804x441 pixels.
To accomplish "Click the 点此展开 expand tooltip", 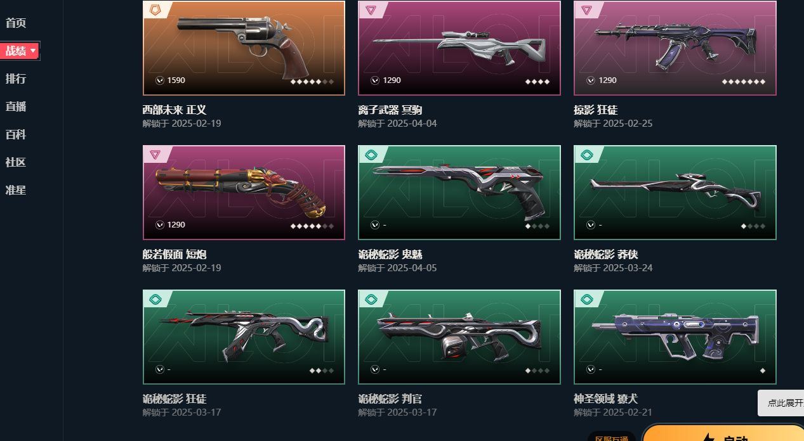I will pyautogui.click(x=782, y=403).
